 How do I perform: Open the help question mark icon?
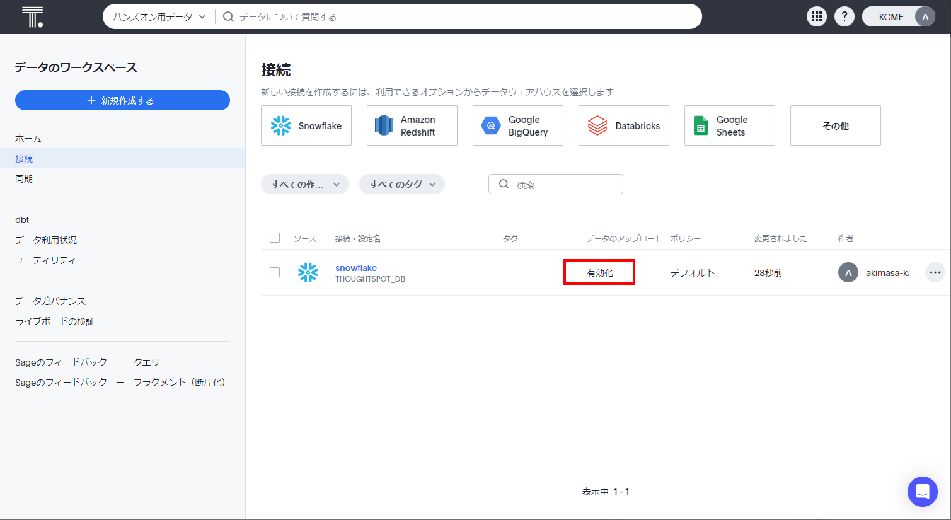click(844, 17)
